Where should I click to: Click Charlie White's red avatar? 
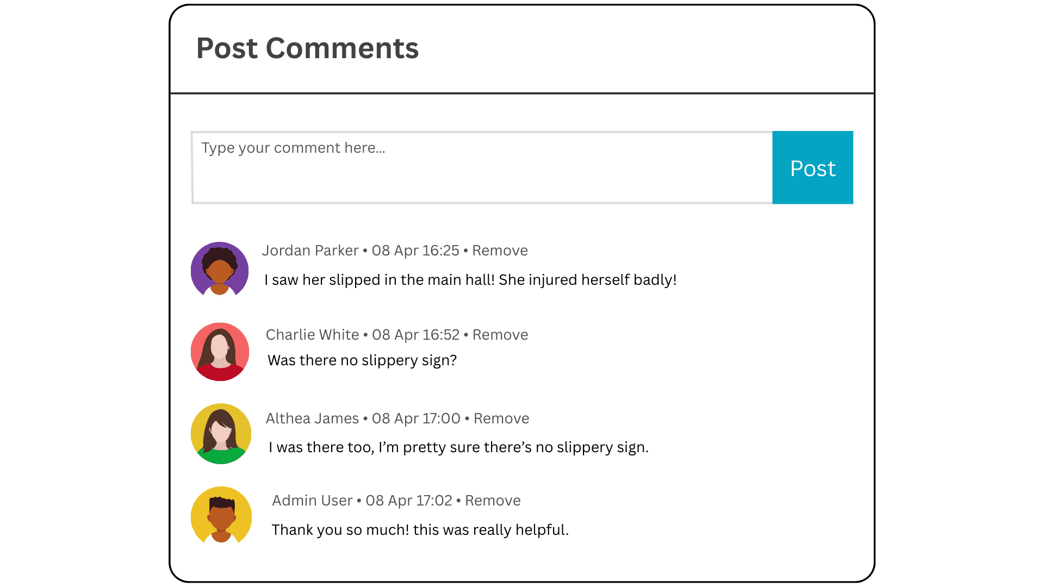pyautogui.click(x=220, y=352)
